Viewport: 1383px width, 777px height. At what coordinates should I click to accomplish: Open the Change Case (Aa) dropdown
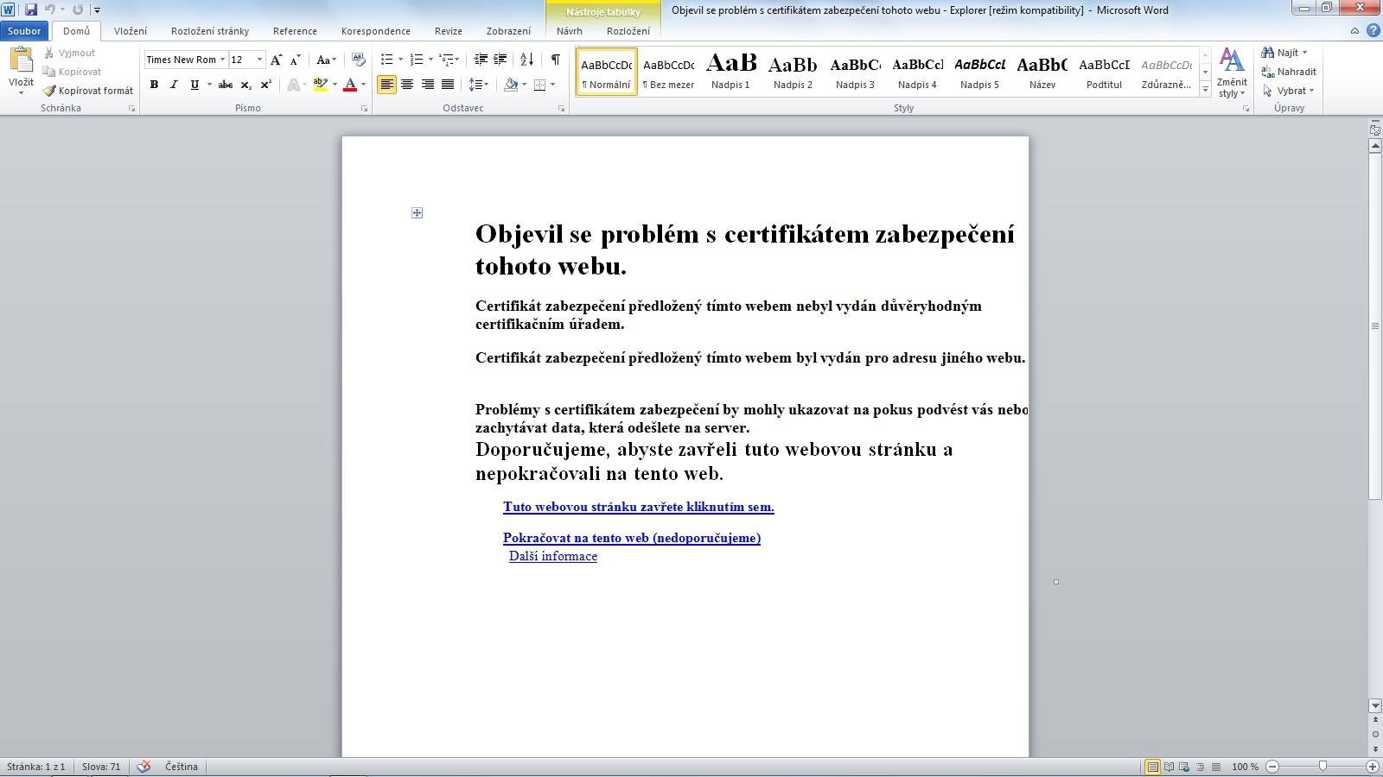coord(326,60)
